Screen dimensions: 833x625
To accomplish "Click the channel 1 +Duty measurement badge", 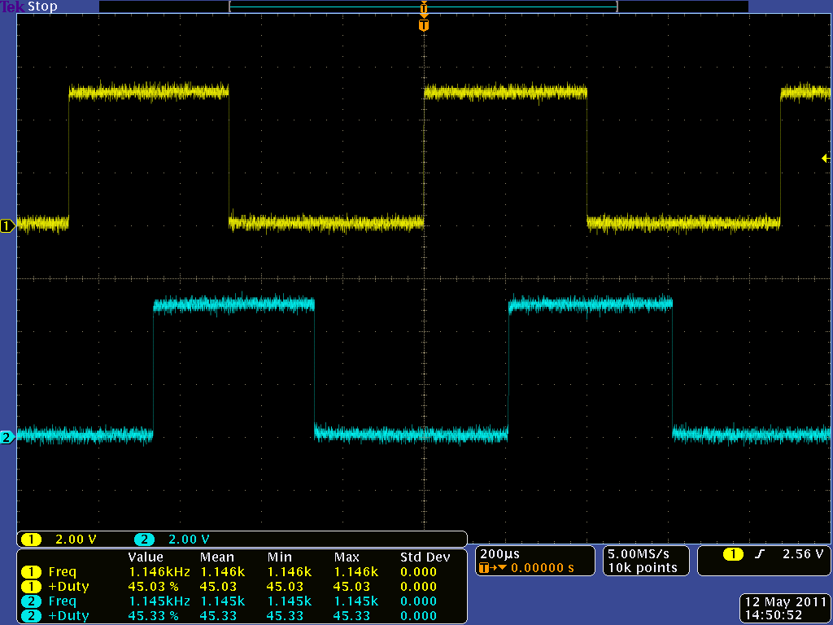I will coord(30,587).
